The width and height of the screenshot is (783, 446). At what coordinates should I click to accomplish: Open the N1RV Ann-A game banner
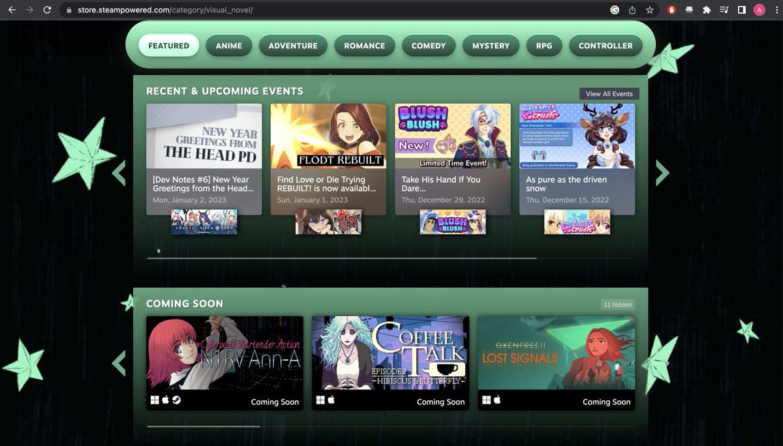[224, 353]
